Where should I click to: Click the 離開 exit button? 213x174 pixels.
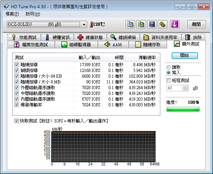point(196,24)
